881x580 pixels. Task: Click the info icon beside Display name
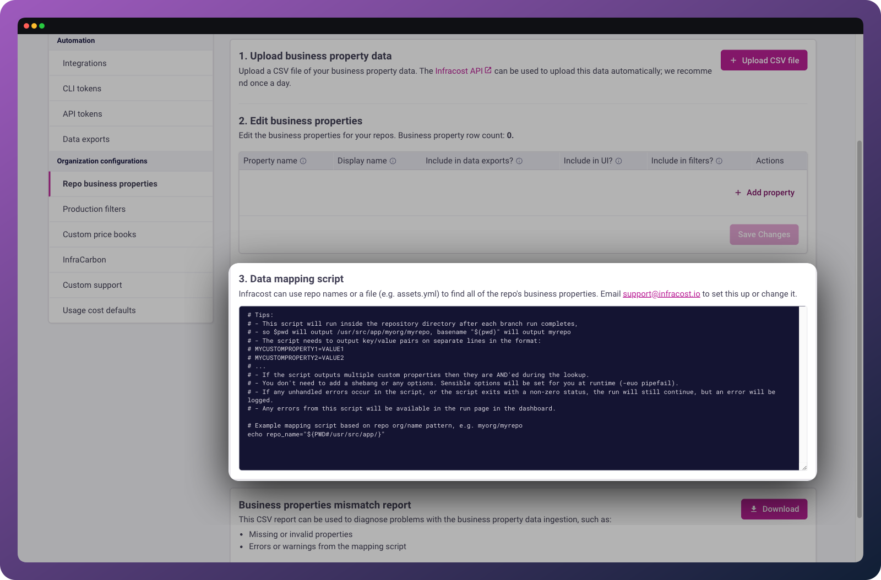[x=393, y=161]
